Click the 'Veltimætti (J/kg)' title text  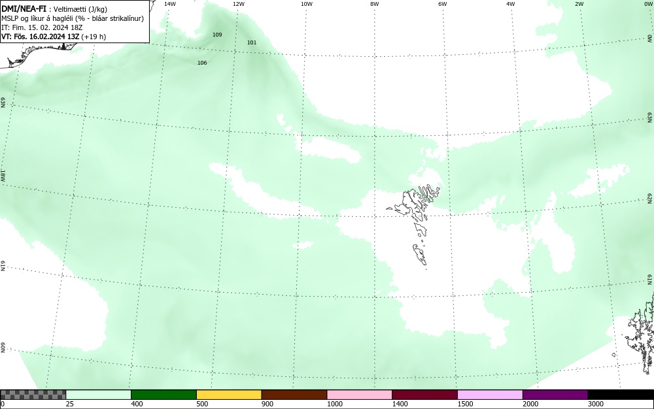[x=80, y=9]
